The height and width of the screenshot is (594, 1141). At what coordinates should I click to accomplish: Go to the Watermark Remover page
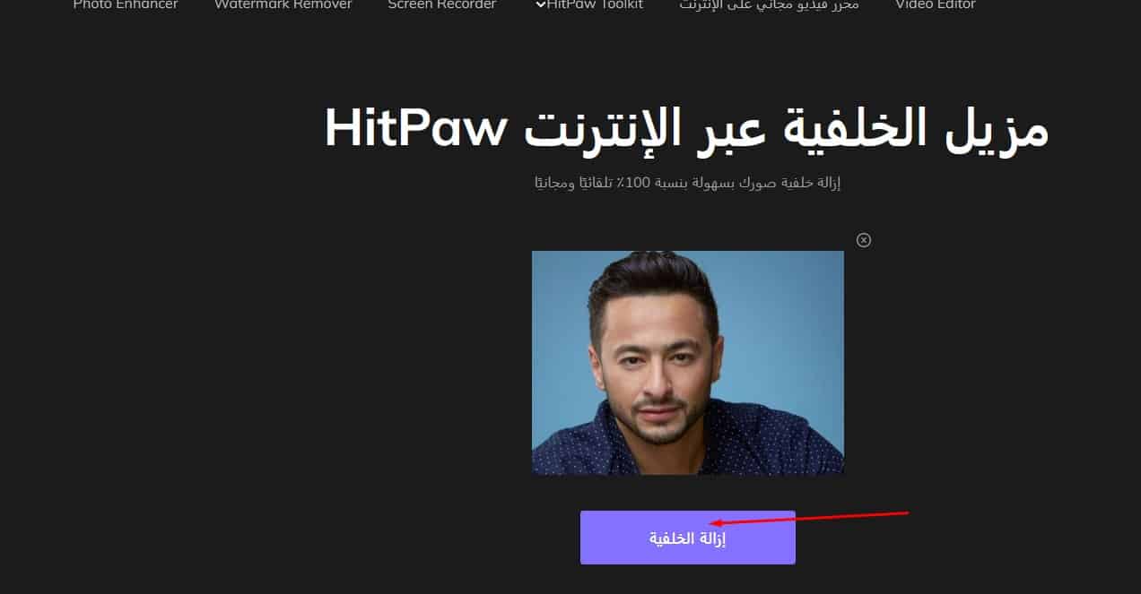pos(283,4)
